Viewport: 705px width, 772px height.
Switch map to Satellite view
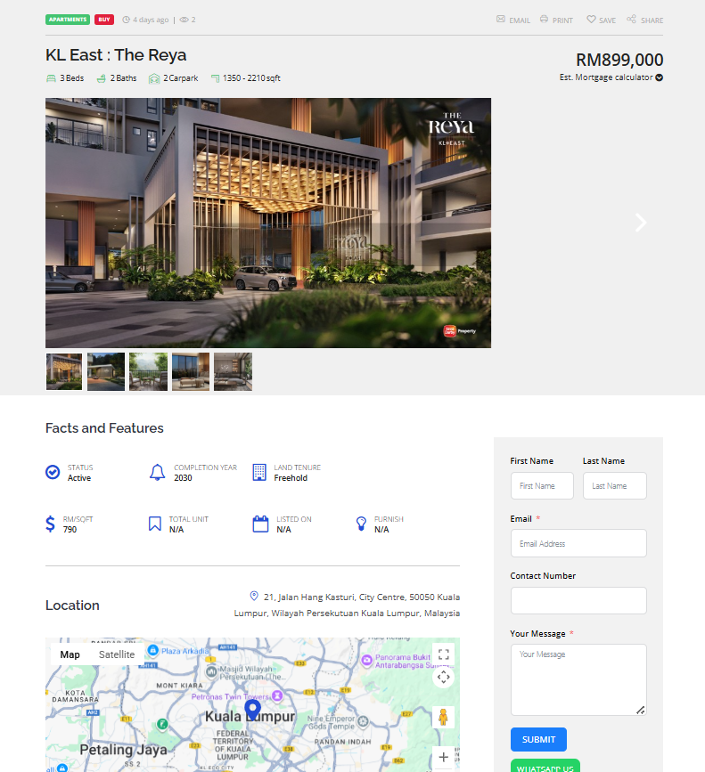(x=117, y=654)
